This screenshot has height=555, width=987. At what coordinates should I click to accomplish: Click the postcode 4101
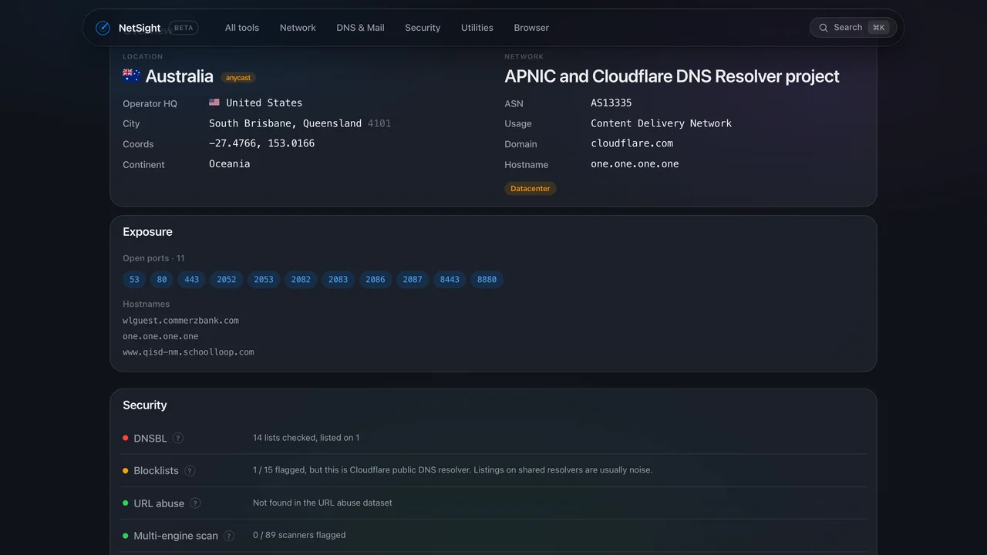tap(379, 123)
